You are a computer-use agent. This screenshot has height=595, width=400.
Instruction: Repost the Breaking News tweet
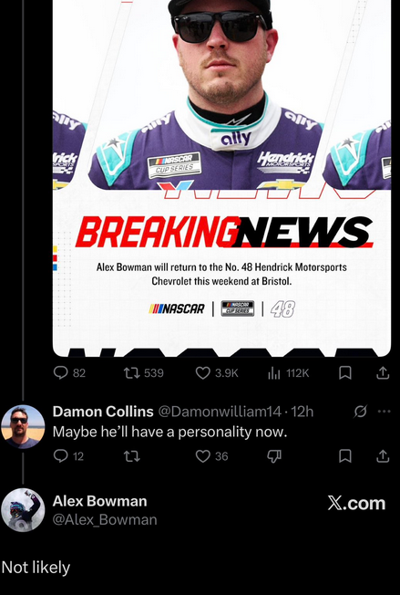click(144, 373)
